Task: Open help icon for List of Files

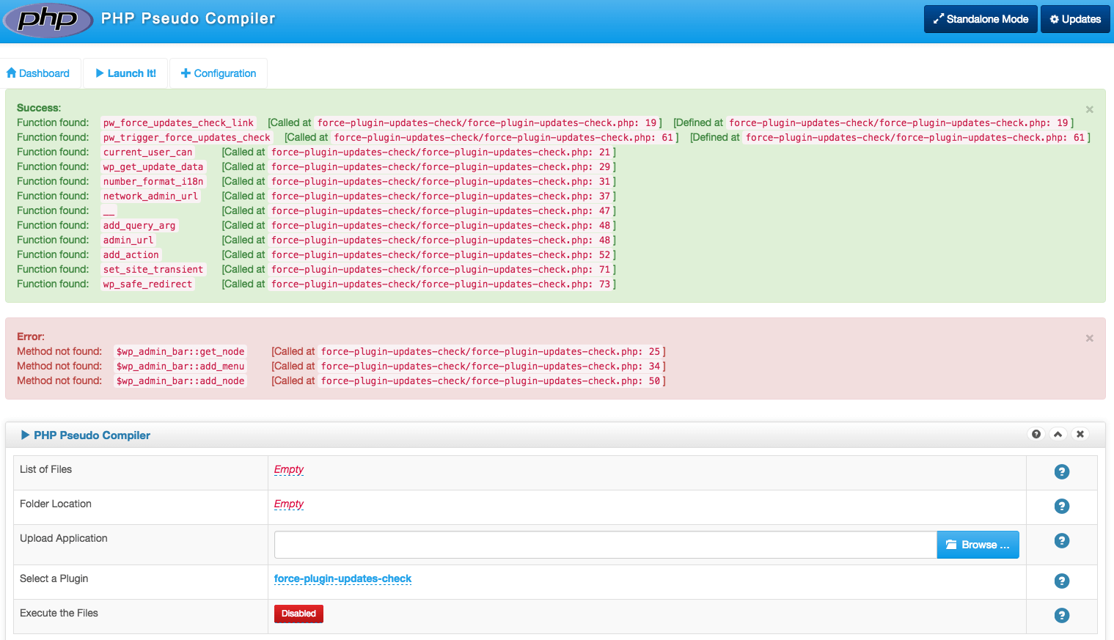Action: pyautogui.click(x=1061, y=472)
